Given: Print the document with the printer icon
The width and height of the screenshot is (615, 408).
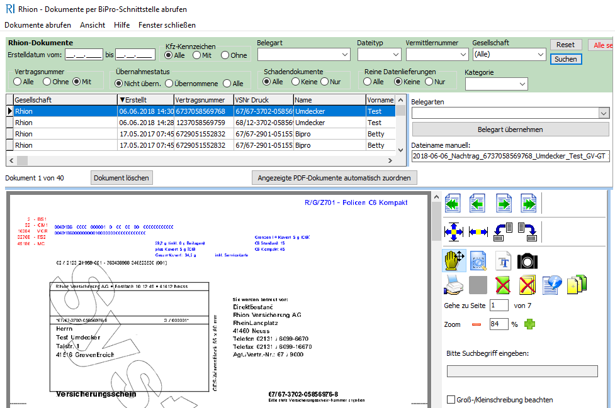Looking at the screenshot, I should (x=454, y=285).
